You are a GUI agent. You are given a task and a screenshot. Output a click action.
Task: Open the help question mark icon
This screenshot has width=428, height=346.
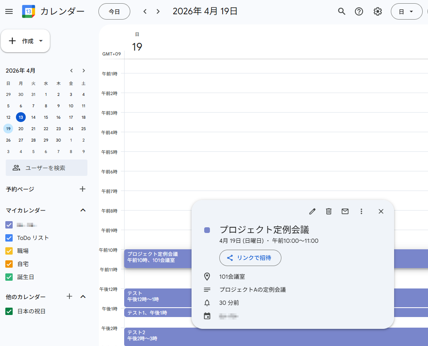[x=359, y=11]
